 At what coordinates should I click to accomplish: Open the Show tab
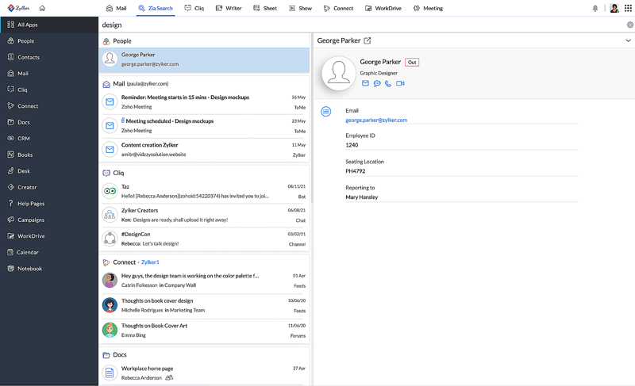[301, 8]
